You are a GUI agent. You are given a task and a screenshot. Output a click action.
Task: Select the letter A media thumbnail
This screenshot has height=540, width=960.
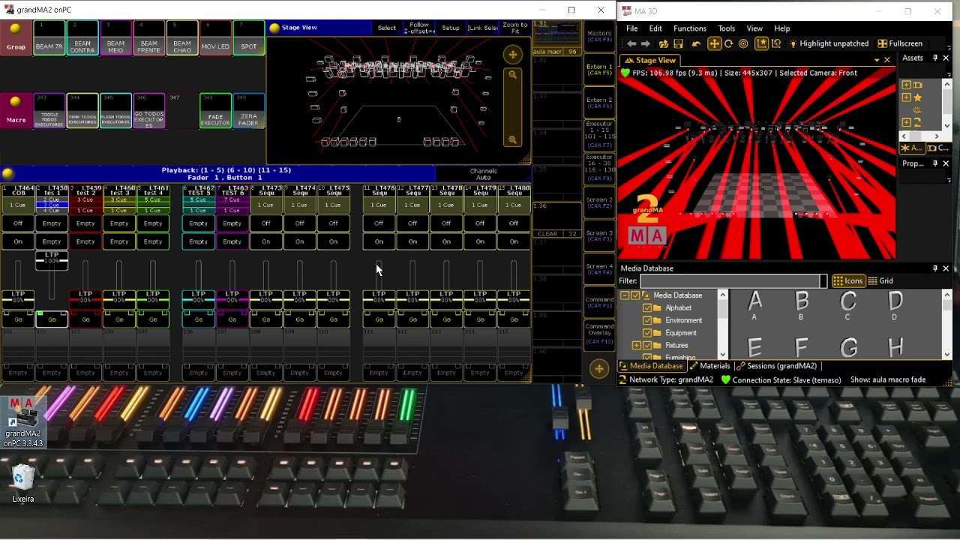click(x=754, y=305)
